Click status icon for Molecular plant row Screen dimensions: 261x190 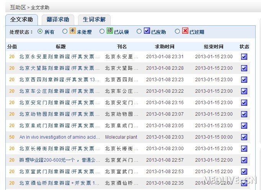(x=244, y=137)
